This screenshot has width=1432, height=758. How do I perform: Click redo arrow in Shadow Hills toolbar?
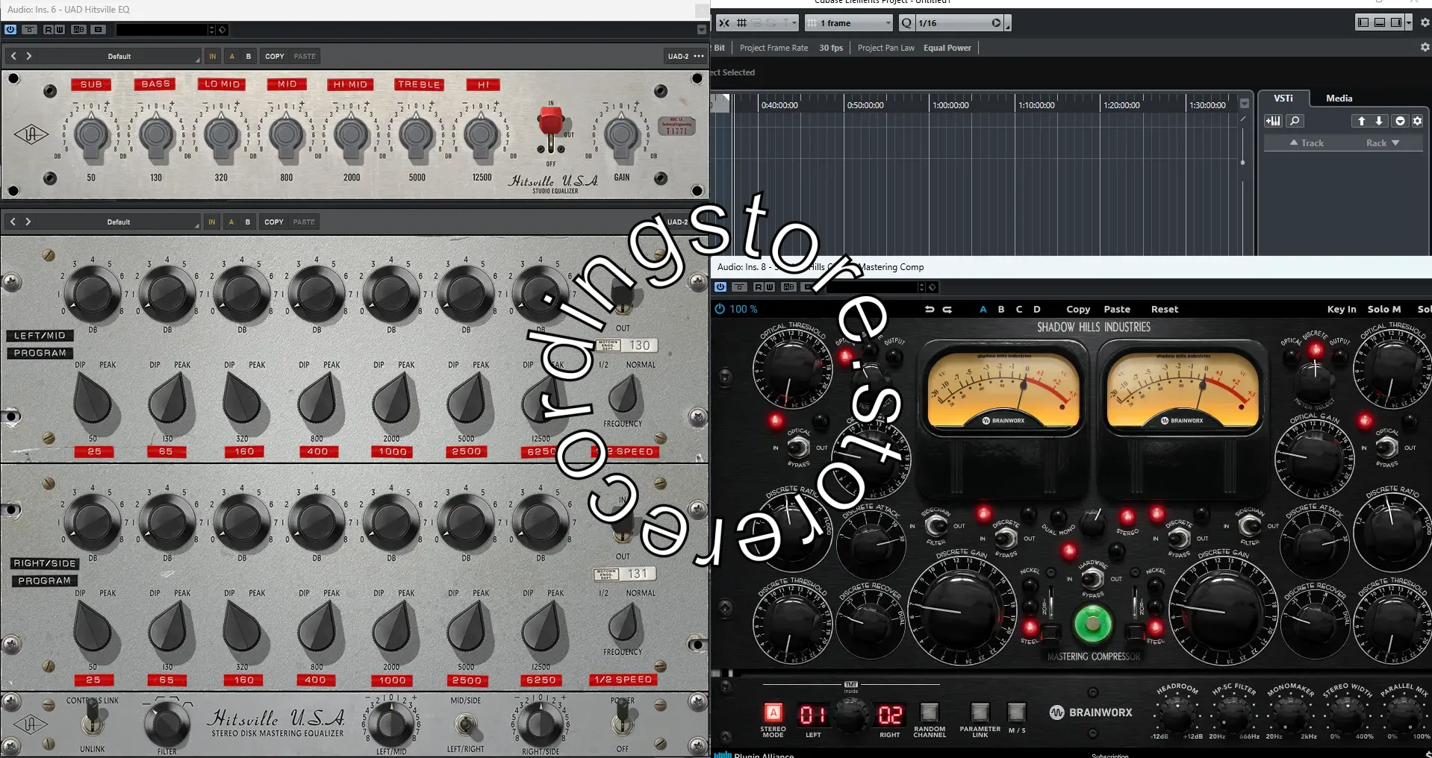coord(947,309)
